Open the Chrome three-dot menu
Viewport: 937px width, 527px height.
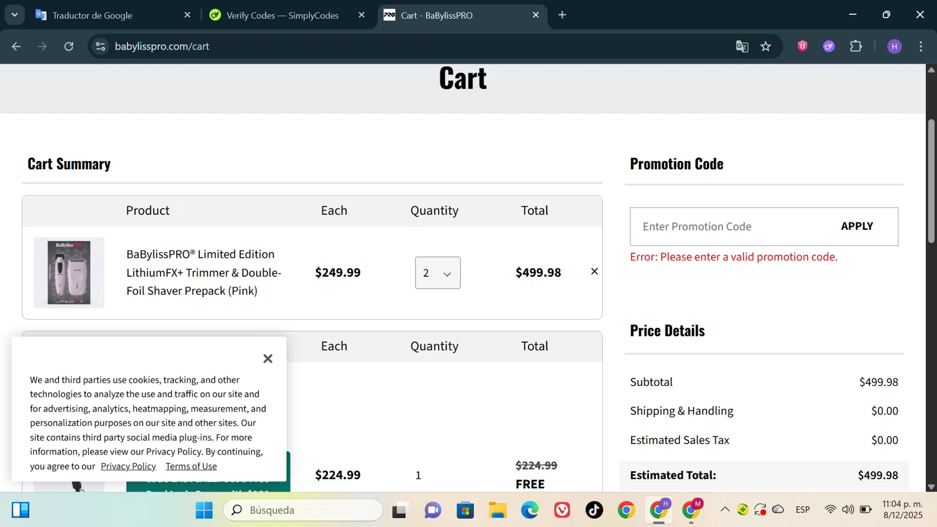tap(921, 46)
